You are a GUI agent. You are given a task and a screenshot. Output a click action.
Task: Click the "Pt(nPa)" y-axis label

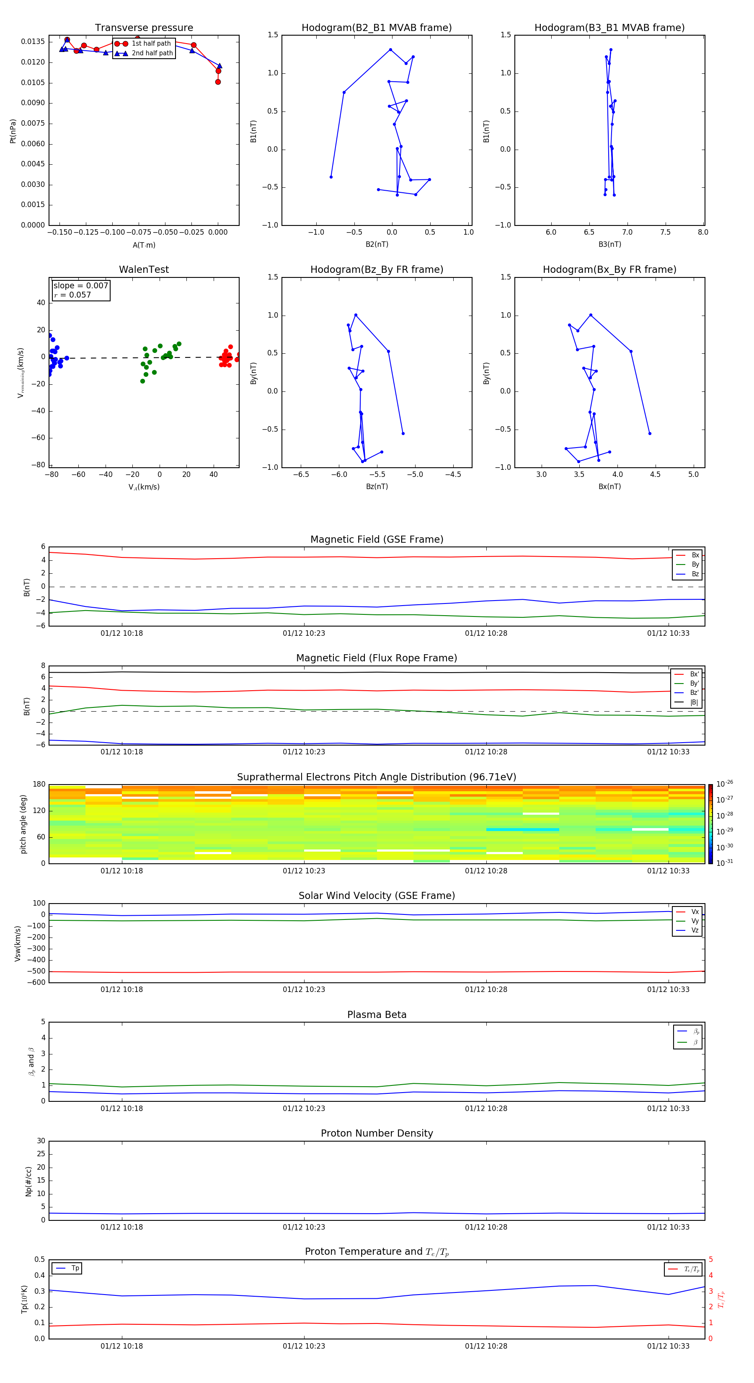(x=13, y=131)
